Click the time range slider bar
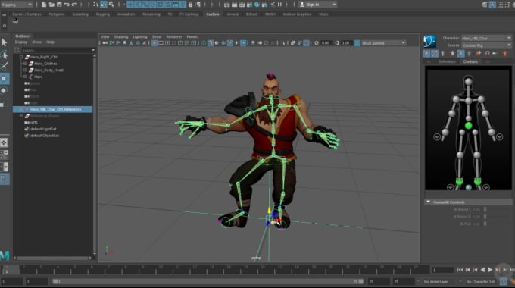Screen dimensions: 515x288 click(x=208, y=282)
